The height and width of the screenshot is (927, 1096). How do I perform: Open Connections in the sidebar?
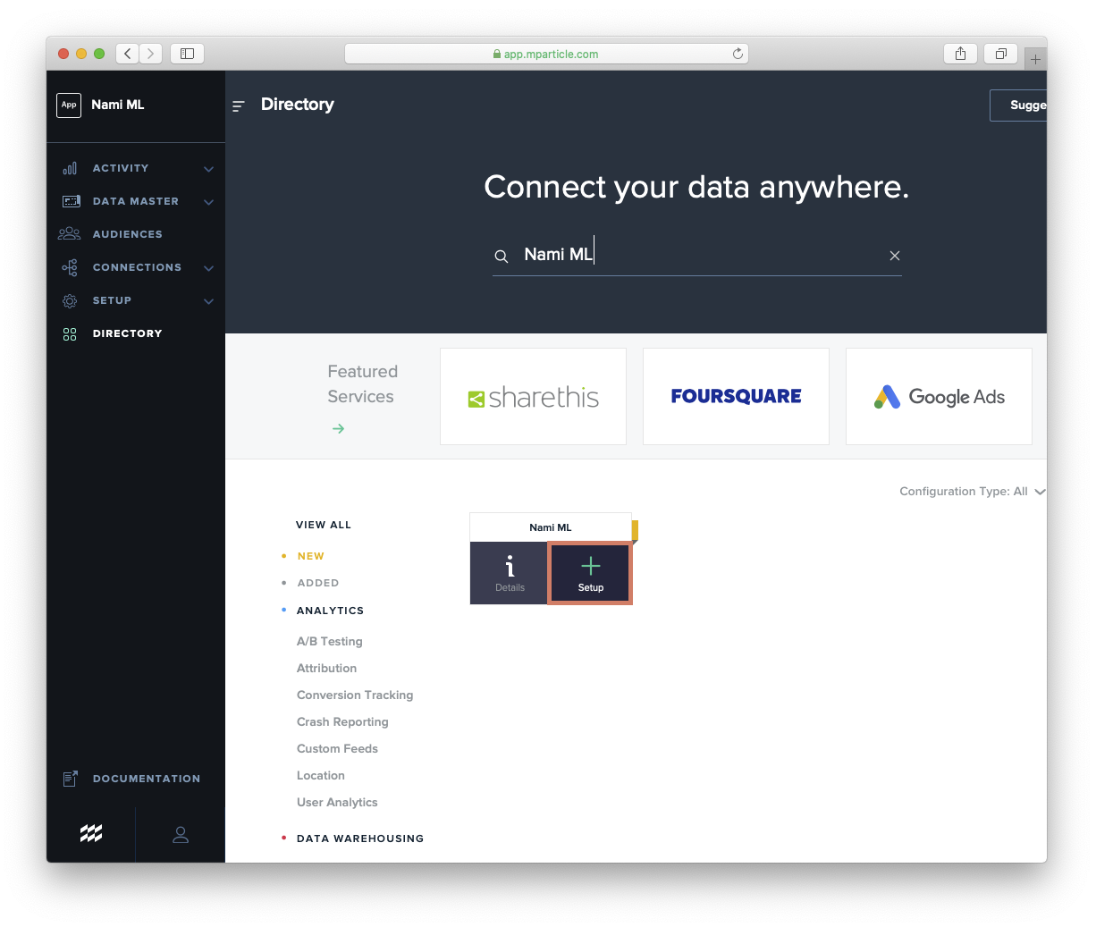pyautogui.click(x=137, y=267)
